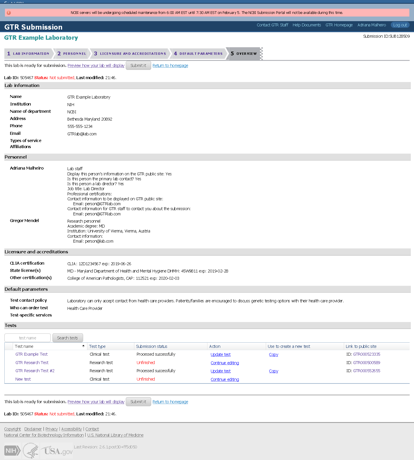Click the USA.gov logo in footer
414x460 pixels.
(57, 451)
